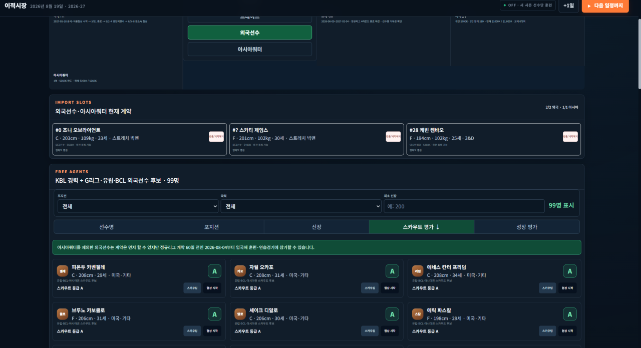Sort the list by 포지션
Screen dimensions: 641x348
(x=211, y=227)
